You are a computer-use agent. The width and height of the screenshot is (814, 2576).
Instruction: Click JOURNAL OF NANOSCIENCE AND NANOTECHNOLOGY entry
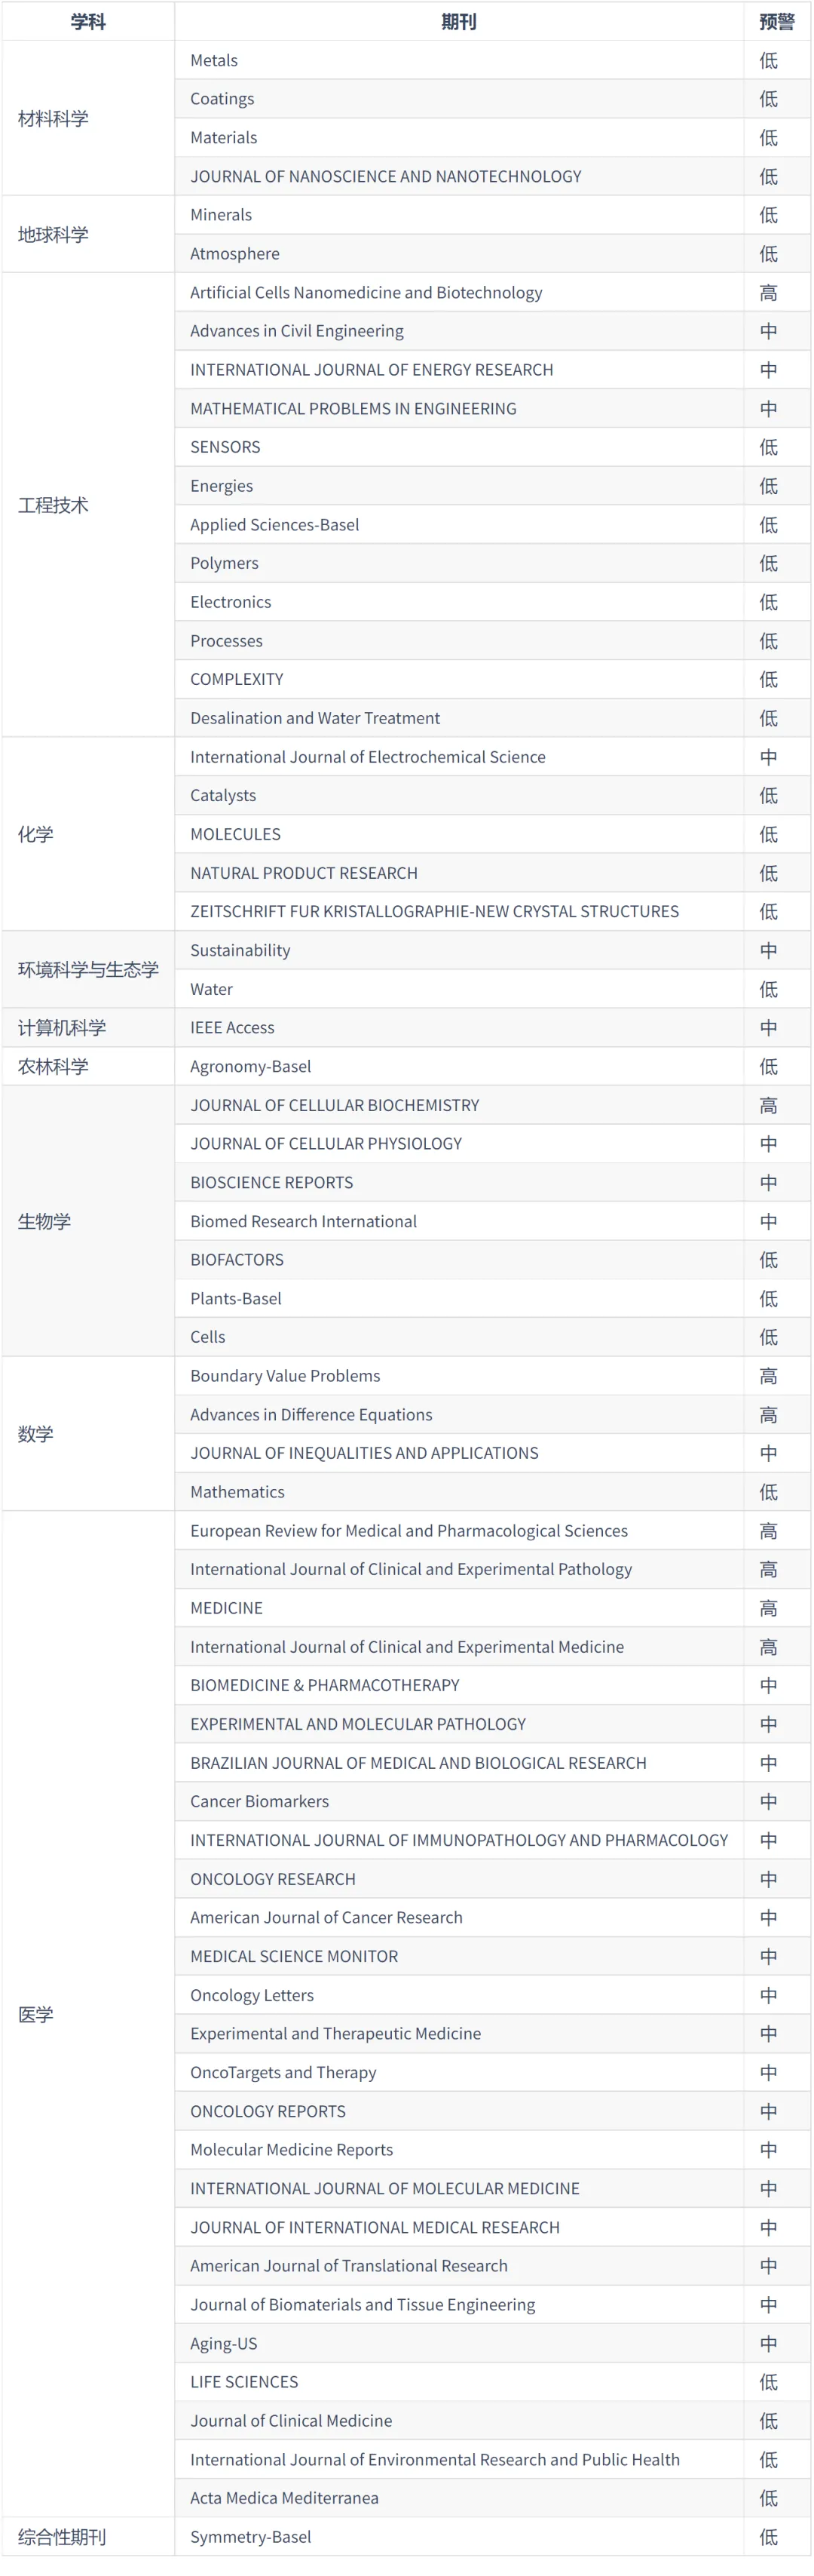(x=386, y=176)
